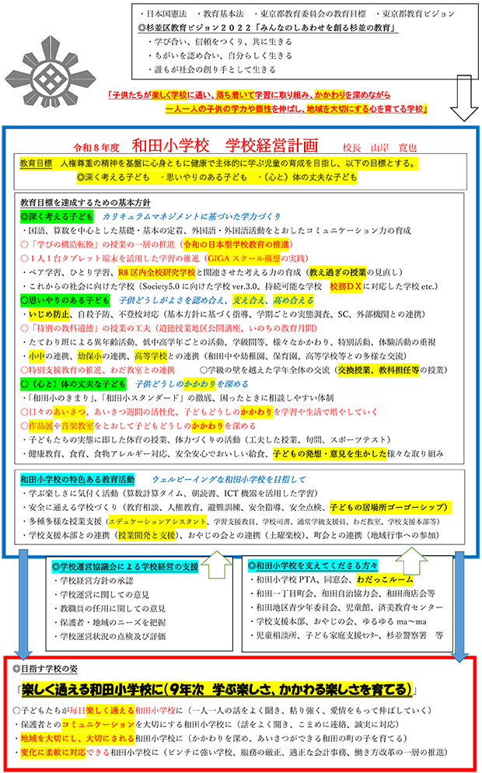Click the highlighted word "小中"
The image size is (482, 773).
tap(36, 355)
